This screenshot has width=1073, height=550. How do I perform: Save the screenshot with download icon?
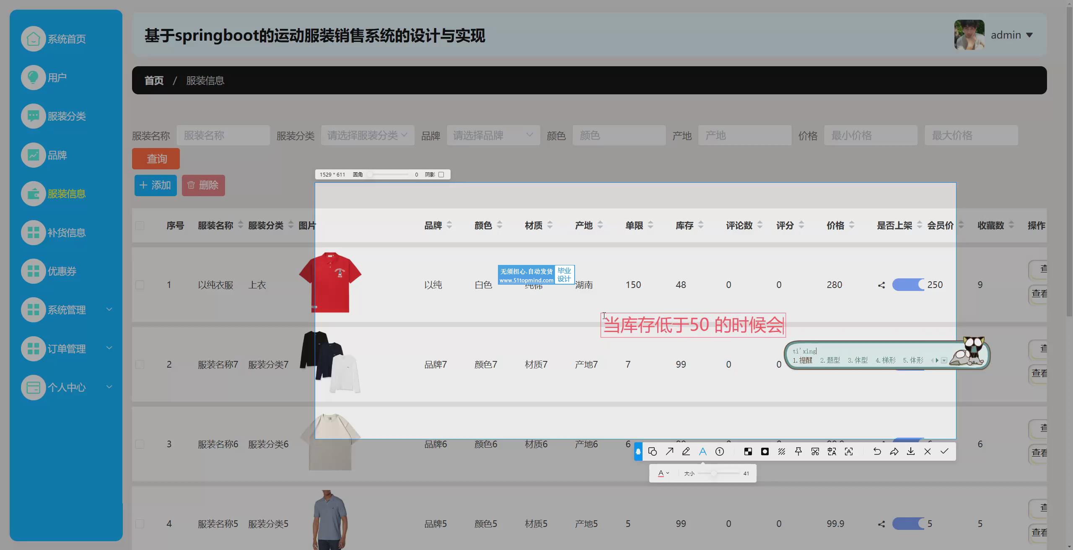click(911, 451)
